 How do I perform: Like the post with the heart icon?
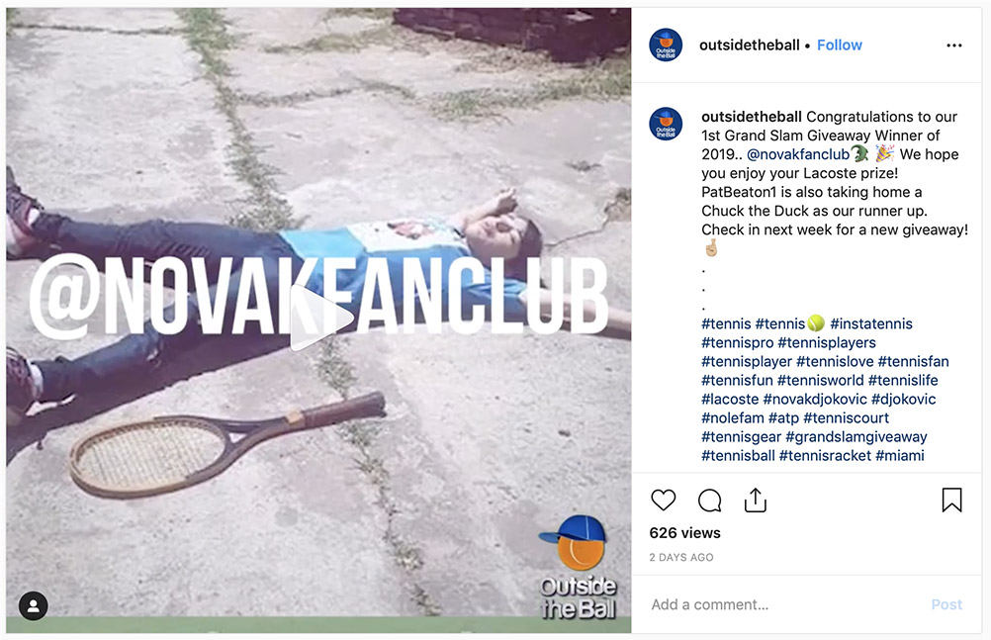pyautogui.click(x=663, y=501)
